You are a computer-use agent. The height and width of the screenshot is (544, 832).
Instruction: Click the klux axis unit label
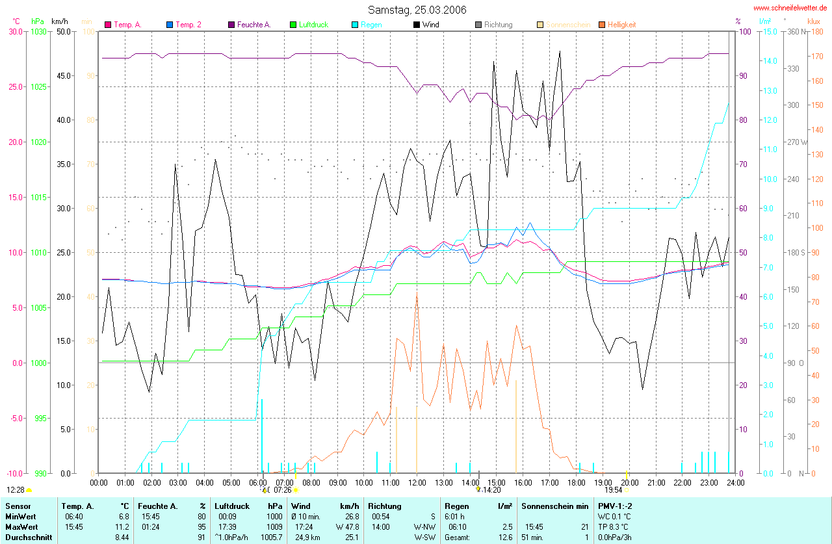[x=813, y=21]
